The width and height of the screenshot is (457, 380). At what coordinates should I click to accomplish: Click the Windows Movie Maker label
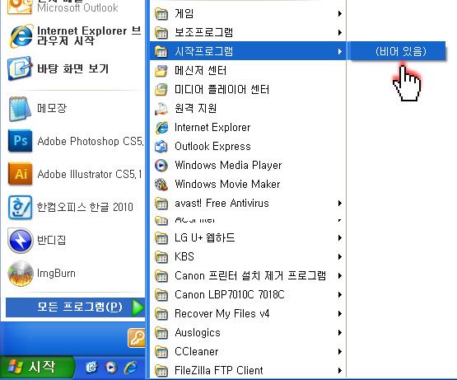click(x=227, y=185)
